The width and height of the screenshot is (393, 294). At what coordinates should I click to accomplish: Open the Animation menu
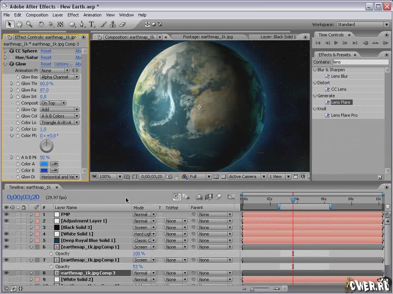point(92,15)
